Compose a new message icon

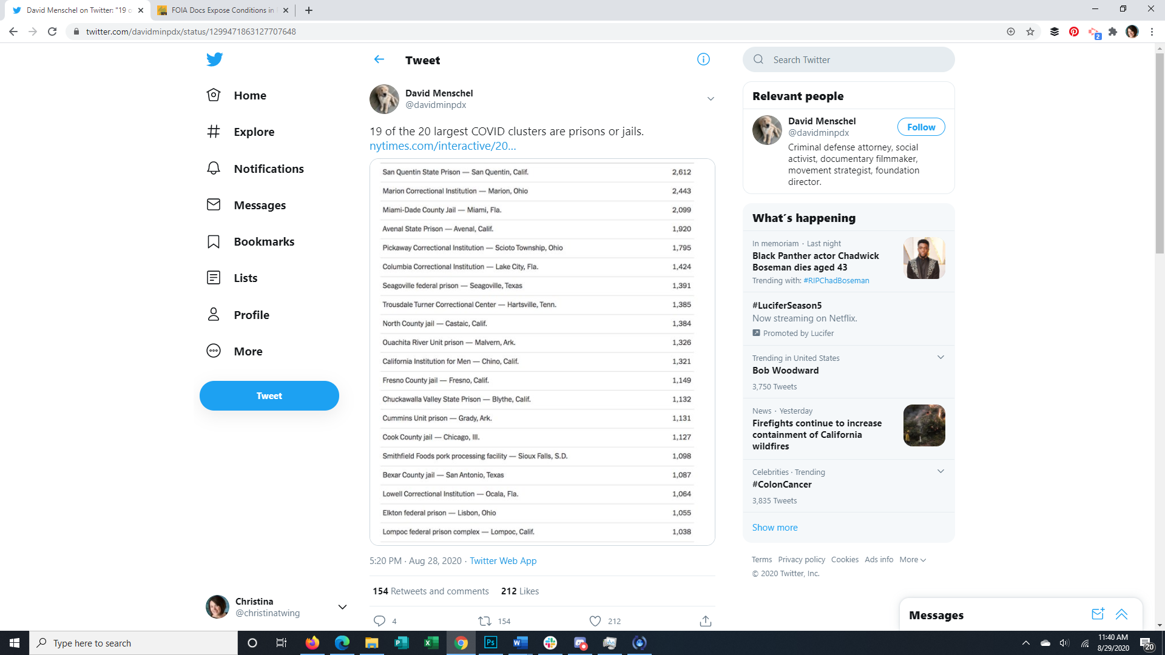pos(1098,614)
